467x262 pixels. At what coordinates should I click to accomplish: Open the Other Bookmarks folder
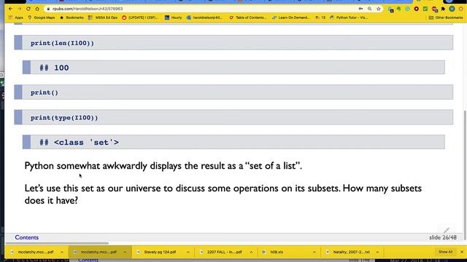(x=446, y=17)
